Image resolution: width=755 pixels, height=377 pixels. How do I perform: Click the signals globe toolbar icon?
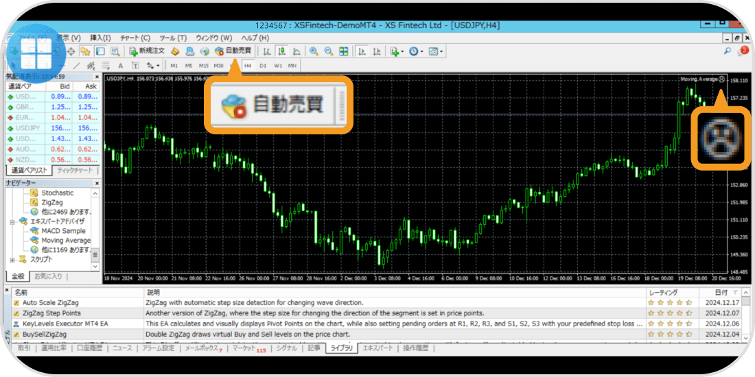pyautogui.click(x=205, y=51)
